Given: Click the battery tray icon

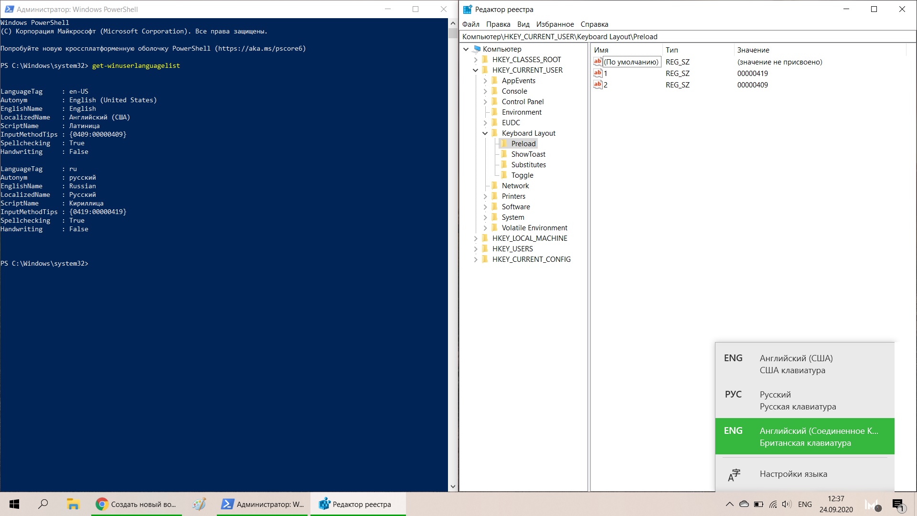Looking at the screenshot, I should pos(758,504).
